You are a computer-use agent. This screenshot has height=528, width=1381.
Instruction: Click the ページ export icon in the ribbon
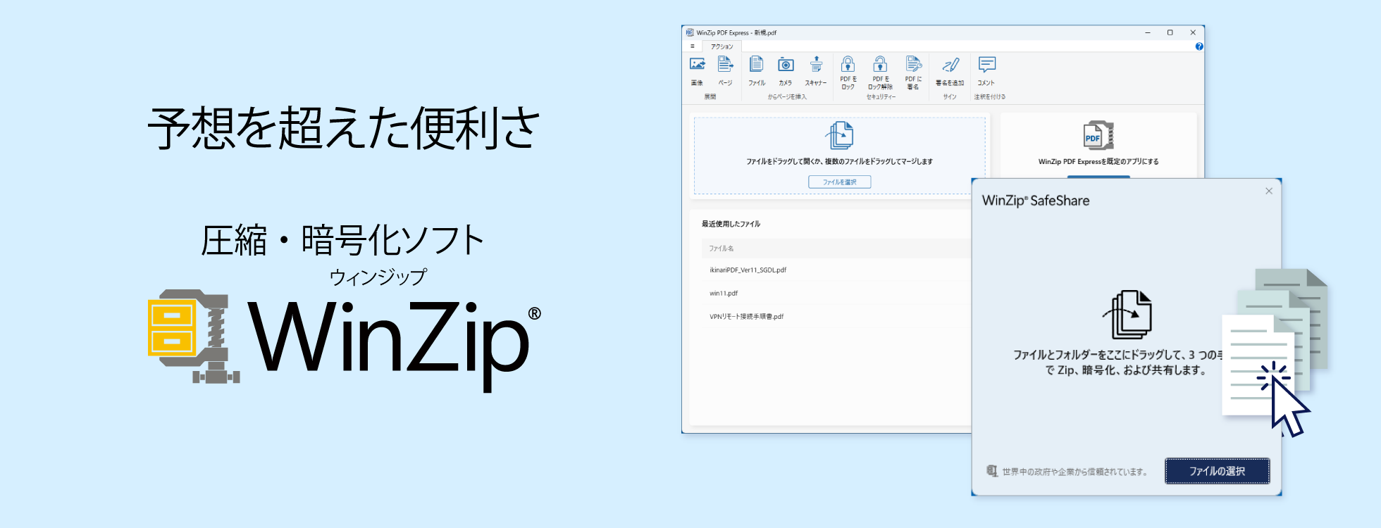click(725, 65)
